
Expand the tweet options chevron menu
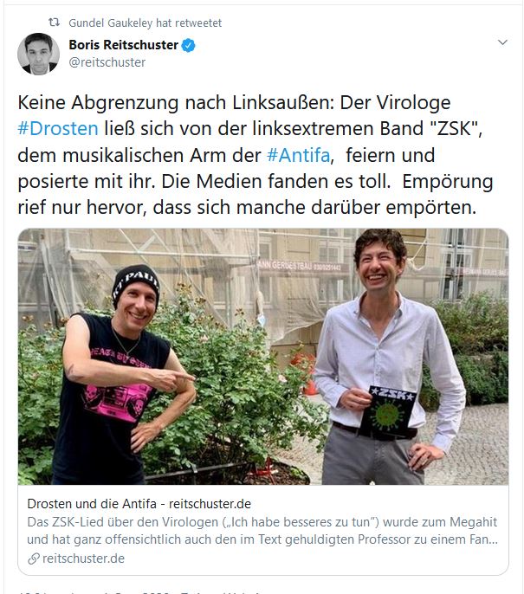pyautogui.click(x=502, y=42)
